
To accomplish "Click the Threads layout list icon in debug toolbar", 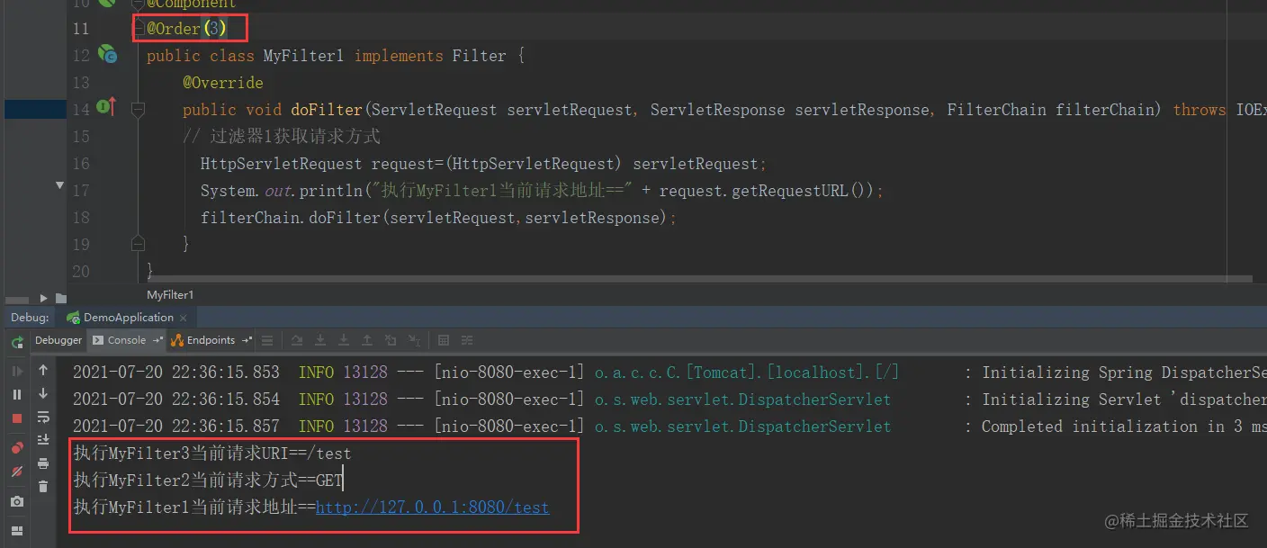I will point(267,341).
